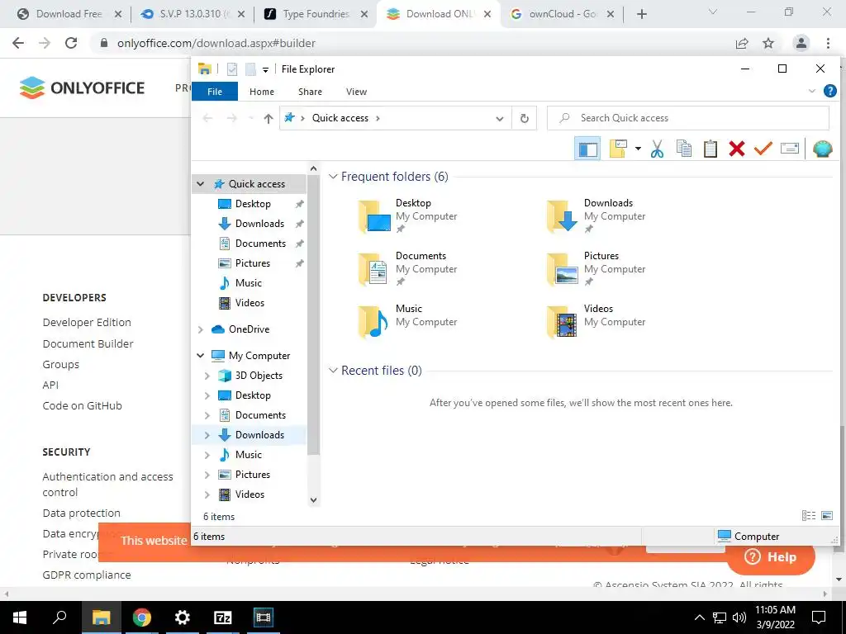
Task: Collapse the My Computer tree node
Action: pos(201,356)
